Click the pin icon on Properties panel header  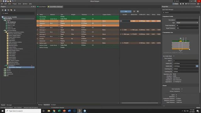[198, 7]
